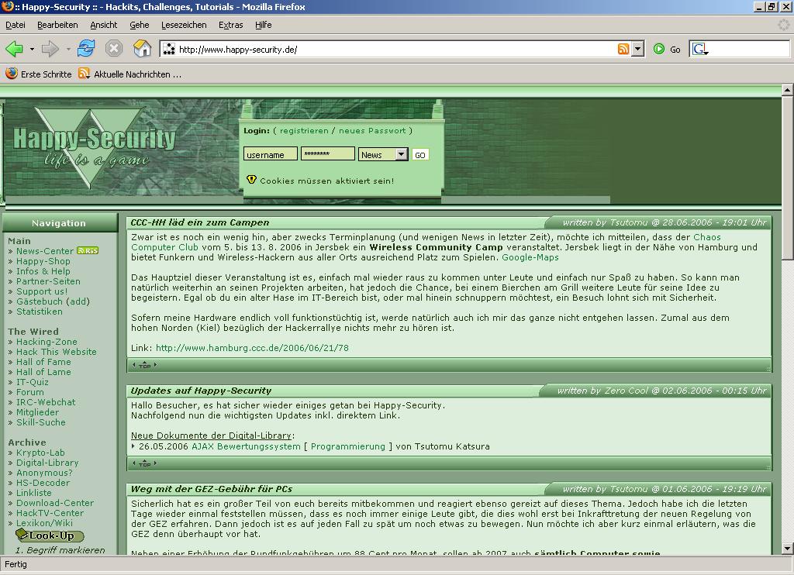The width and height of the screenshot is (794, 575).
Task: Open the Krypto-Lab navigation link
Action: [40, 453]
